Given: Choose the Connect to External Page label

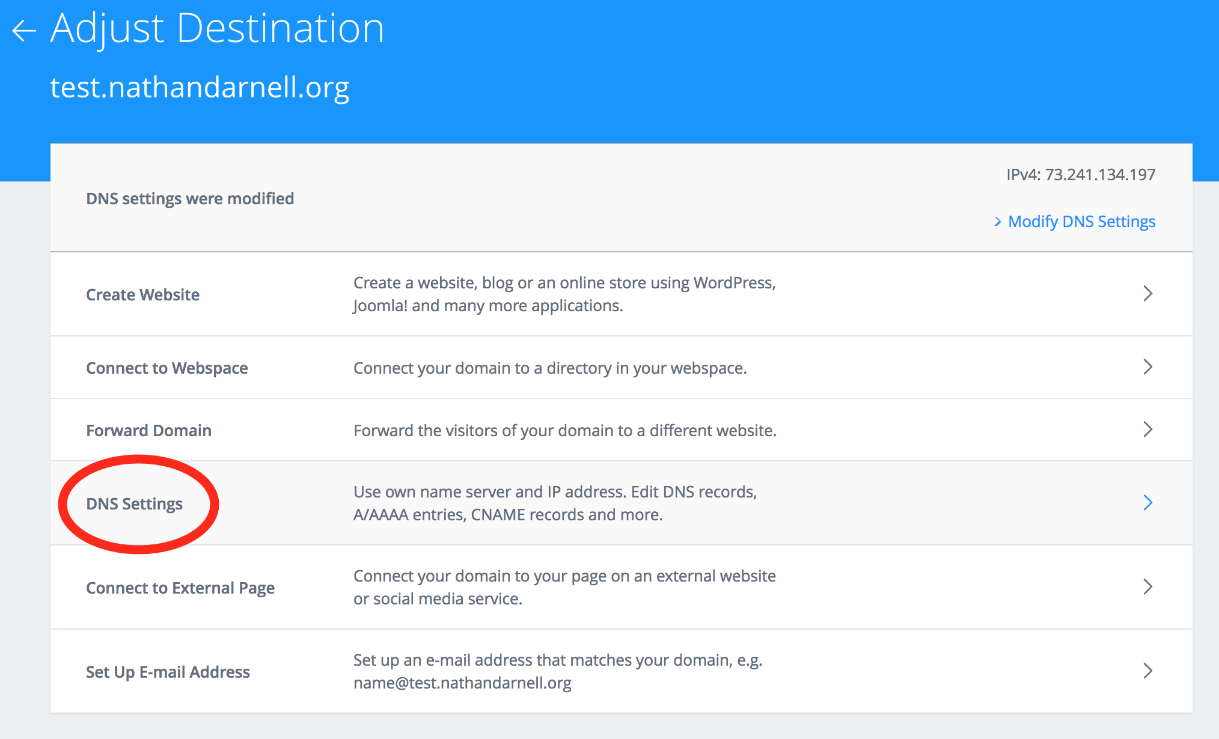Looking at the screenshot, I should pos(180,588).
